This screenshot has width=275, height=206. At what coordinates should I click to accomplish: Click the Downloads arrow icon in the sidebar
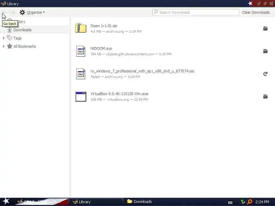coord(10,30)
